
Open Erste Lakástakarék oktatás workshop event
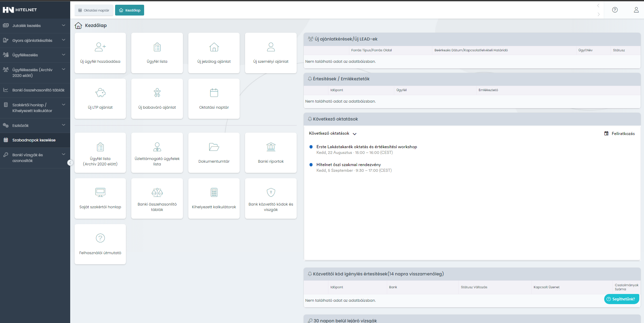coord(367,147)
